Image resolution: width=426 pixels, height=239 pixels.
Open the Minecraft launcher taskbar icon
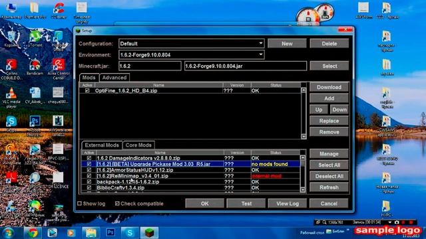[x=149, y=233]
